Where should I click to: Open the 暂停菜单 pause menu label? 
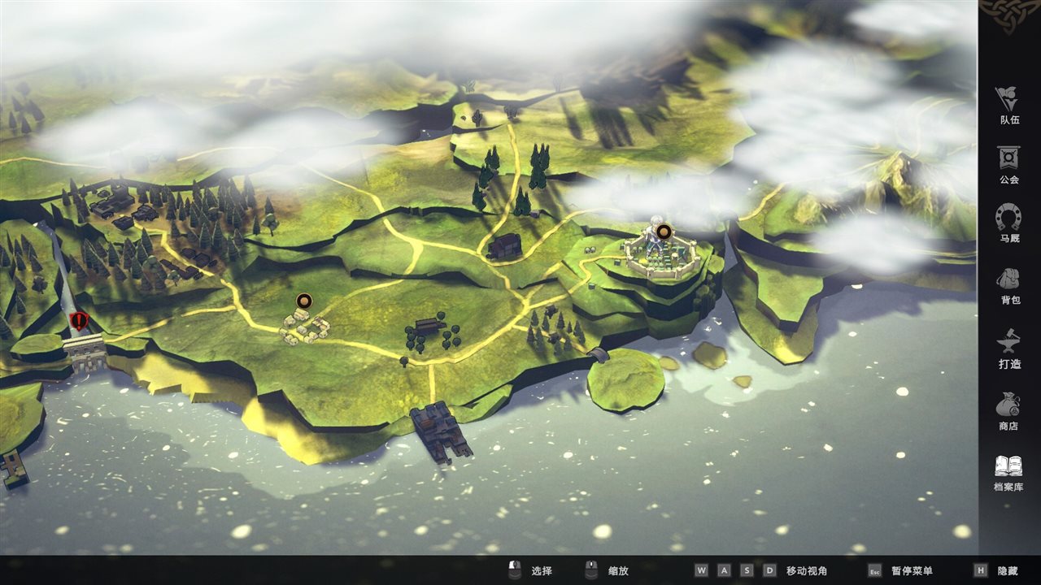click(x=913, y=571)
